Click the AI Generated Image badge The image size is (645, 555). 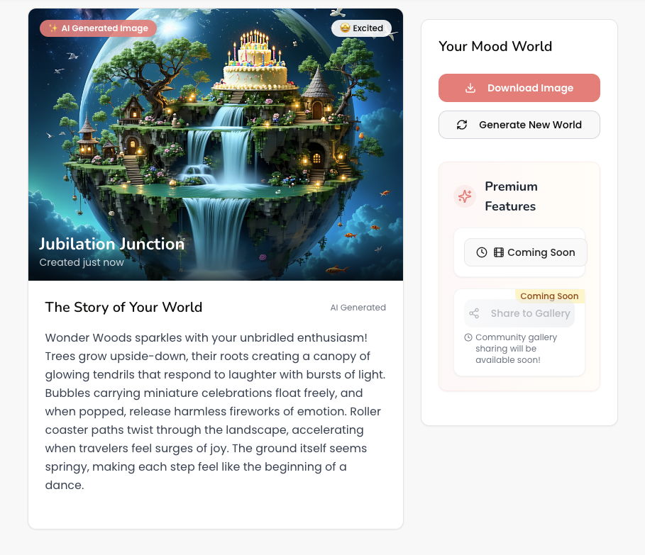(x=99, y=28)
